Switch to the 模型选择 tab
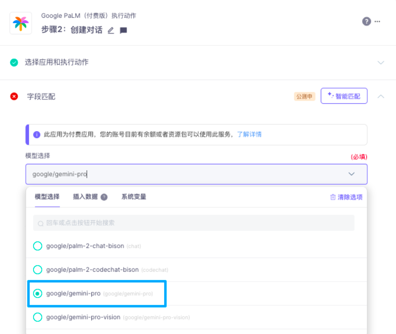 click(x=47, y=197)
